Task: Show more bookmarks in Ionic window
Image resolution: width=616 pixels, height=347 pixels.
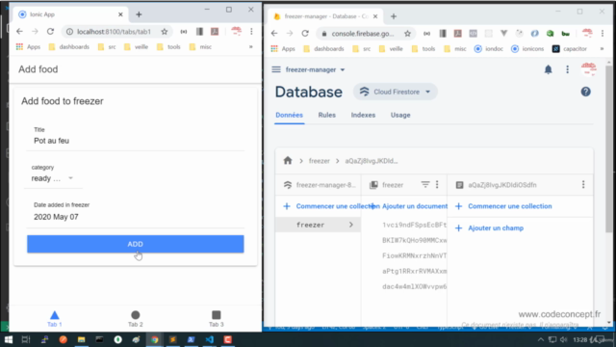Action: tap(250, 47)
